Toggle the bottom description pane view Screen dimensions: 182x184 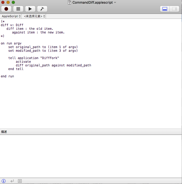165,9
